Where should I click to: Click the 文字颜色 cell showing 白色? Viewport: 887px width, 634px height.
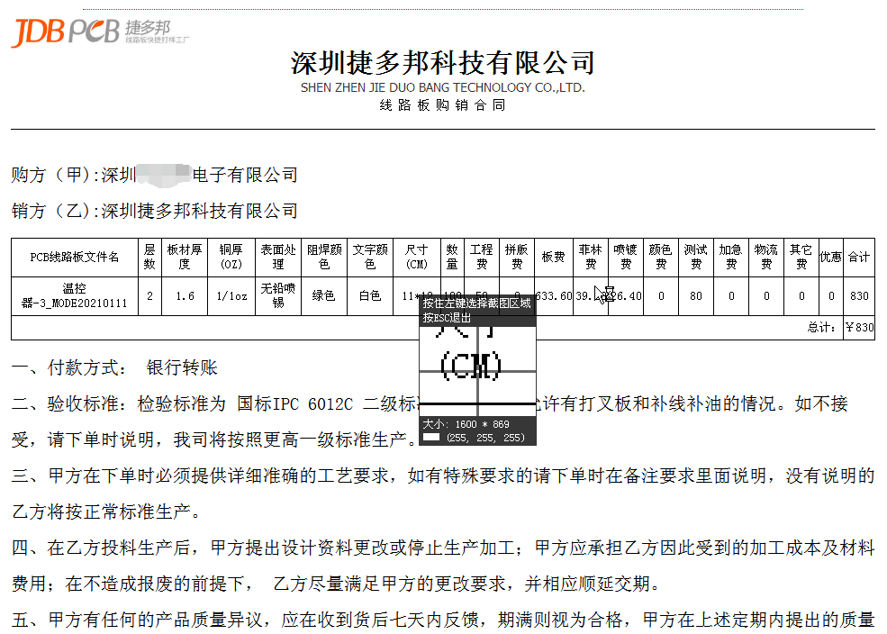pos(370,296)
